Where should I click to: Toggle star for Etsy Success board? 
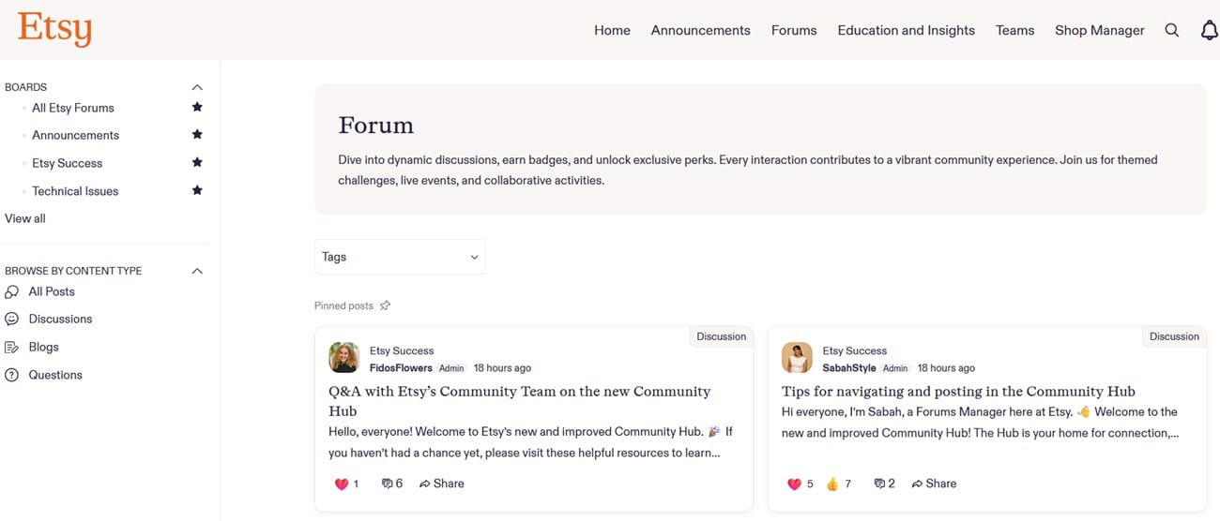click(197, 163)
